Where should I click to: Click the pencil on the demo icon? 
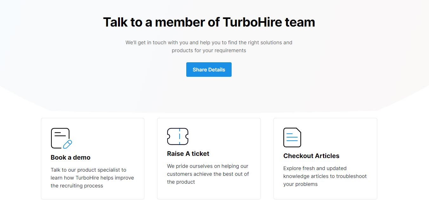tap(68, 144)
